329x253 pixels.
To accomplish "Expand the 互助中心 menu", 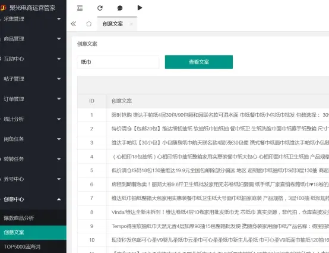I will 33,59.
